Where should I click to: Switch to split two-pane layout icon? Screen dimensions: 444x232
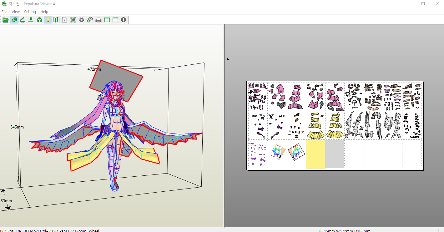tap(107, 20)
